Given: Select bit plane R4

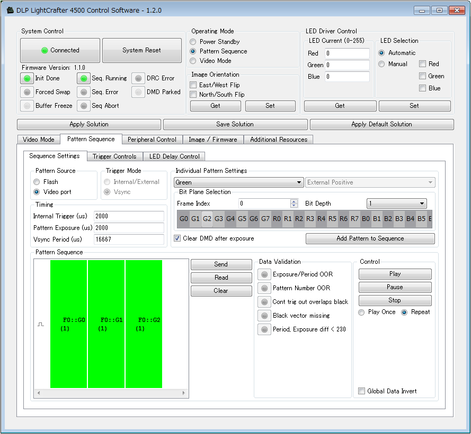Looking at the screenshot, I should click(321, 219).
